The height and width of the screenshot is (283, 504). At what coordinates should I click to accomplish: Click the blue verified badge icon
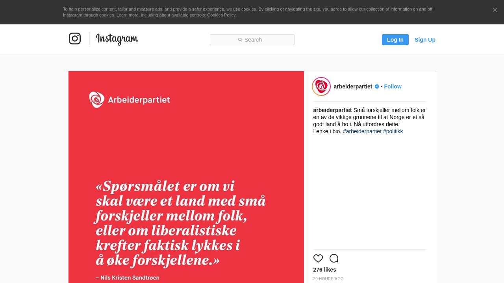[377, 86]
